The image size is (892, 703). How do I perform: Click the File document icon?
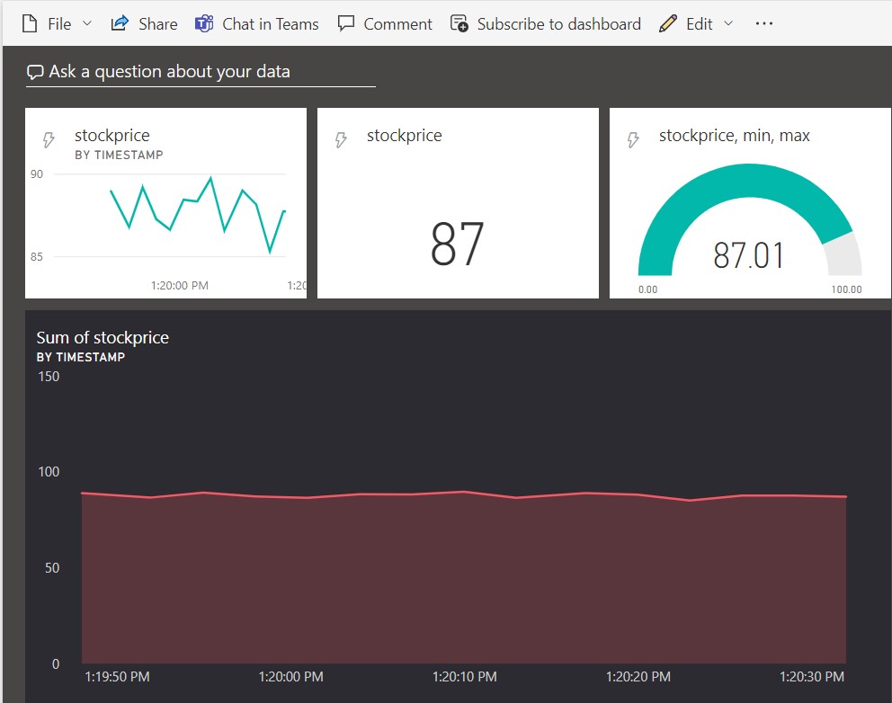click(x=29, y=24)
